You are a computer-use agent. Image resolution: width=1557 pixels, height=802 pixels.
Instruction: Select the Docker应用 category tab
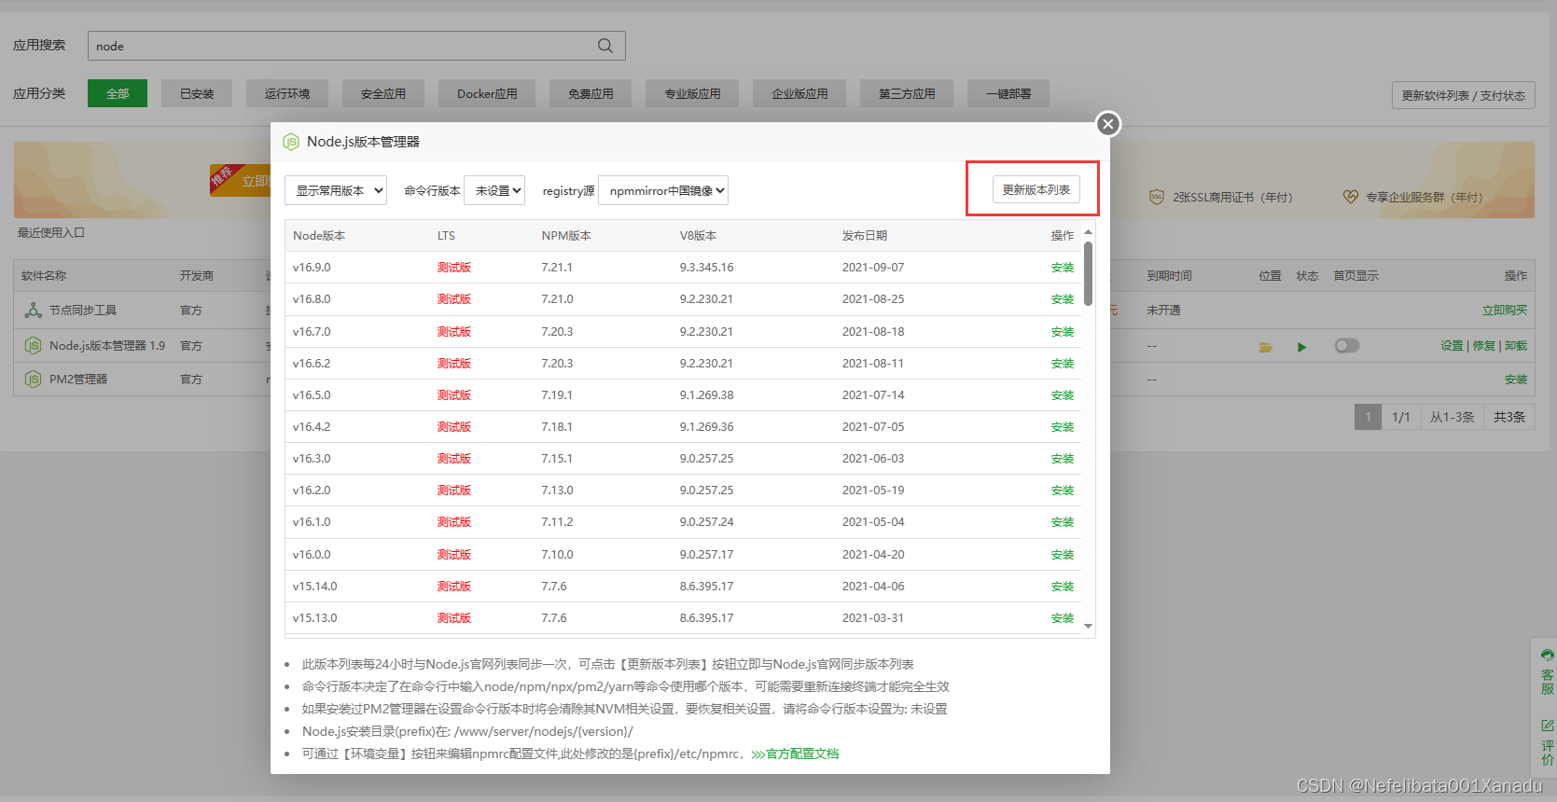coord(487,93)
